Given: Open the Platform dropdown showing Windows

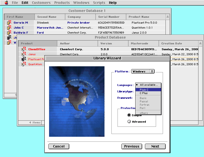Looking at the screenshot, I should point(143,71).
